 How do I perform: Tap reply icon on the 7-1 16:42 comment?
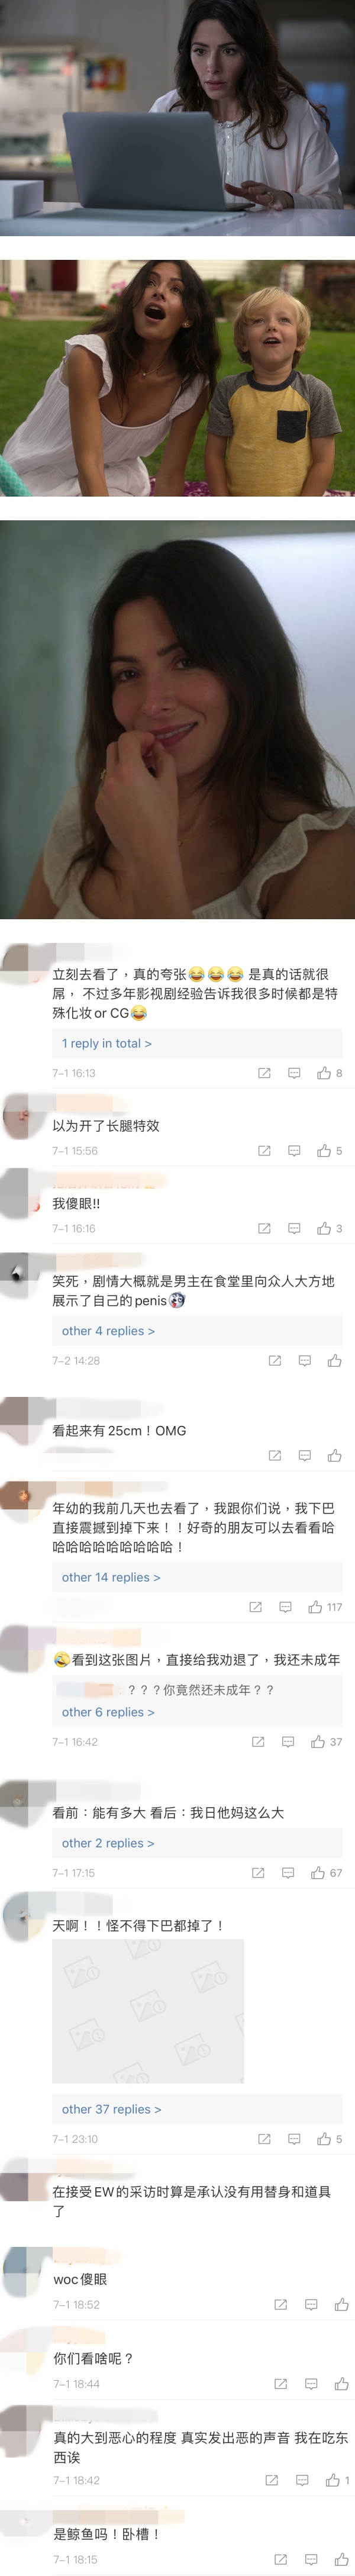coord(288,1742)
